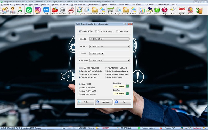Open the FINANCEIRO menu
The width and height of the screenshot is (208, 130).
click(123, 5)
